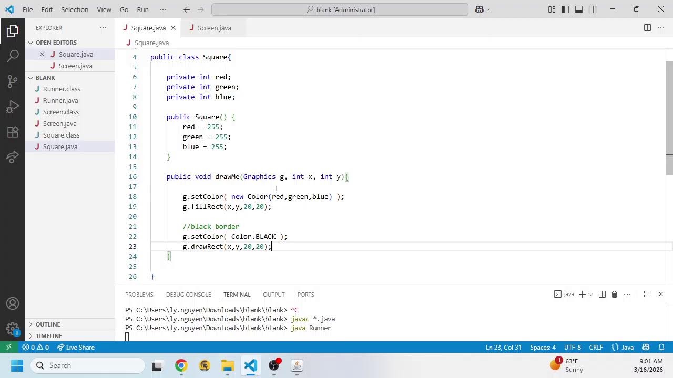This screenshot has width=673, height=378.
Task: Click the errors and warnings status item
Action: [x=36, y=347]
